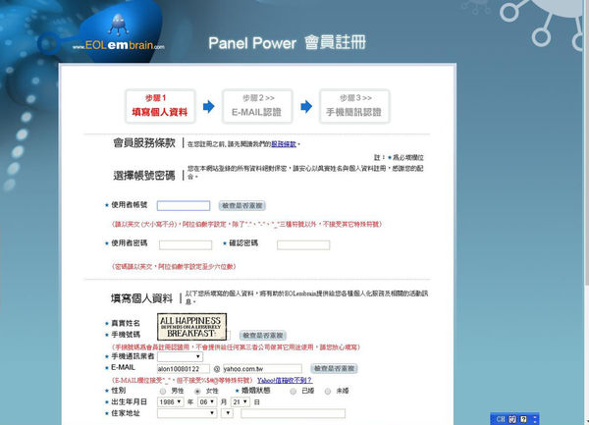Select the 女性 gender radio button
The width and height of the screenshot is (589, 425).
coord(197,390)
